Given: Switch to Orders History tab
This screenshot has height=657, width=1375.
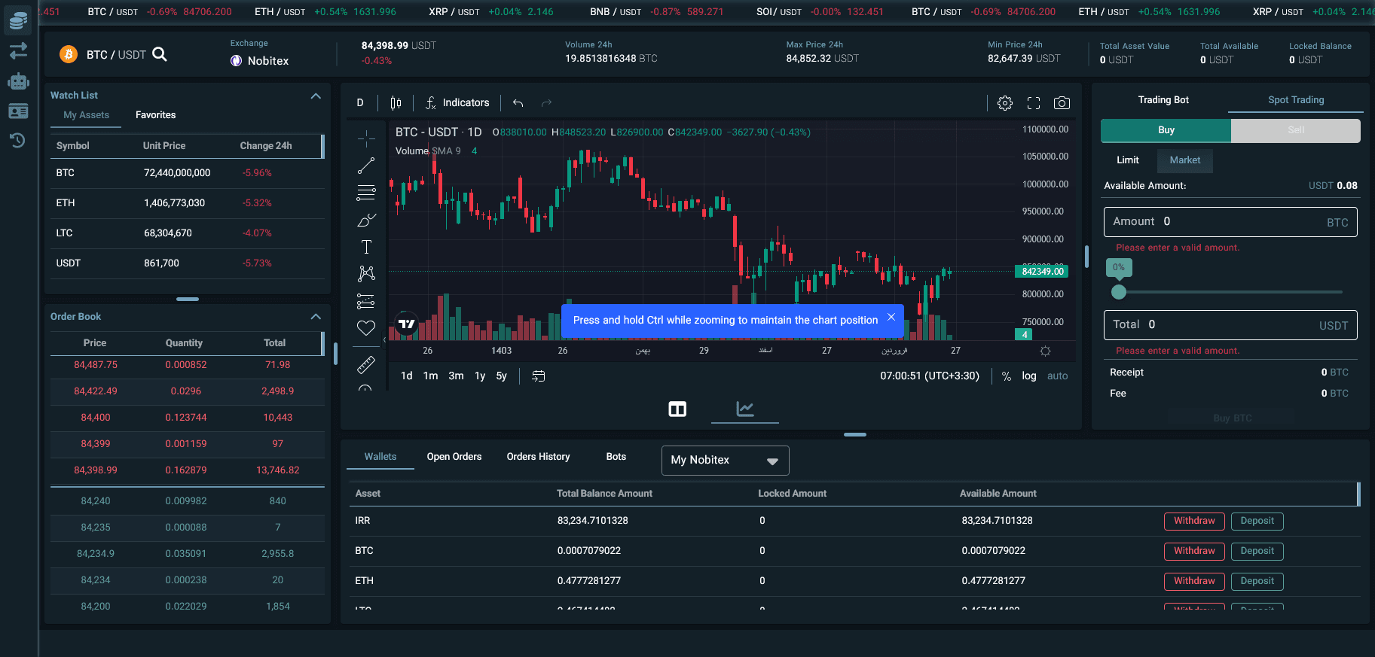Looking at the screenshot, I should click(539, 457).
